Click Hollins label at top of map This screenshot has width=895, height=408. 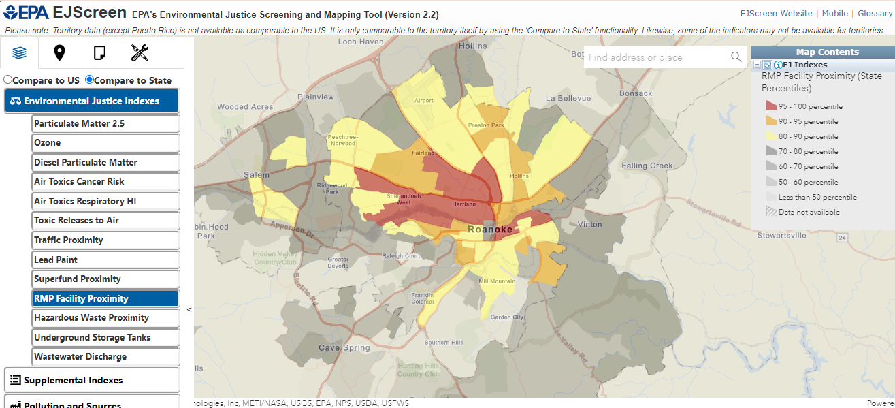473,46
